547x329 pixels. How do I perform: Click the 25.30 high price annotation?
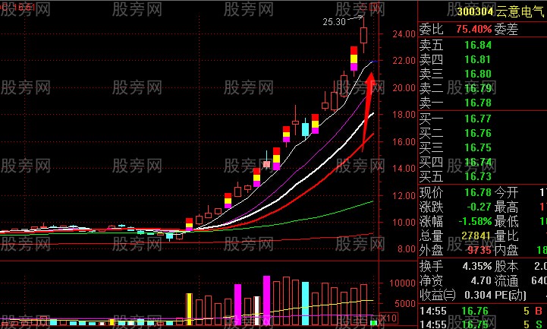tap(334, 22)
